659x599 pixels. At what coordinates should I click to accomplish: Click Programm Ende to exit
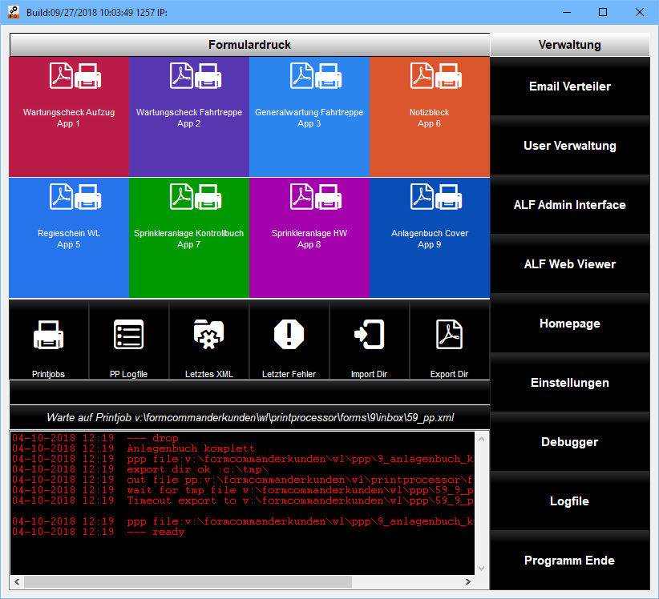[x=570, y=561]
